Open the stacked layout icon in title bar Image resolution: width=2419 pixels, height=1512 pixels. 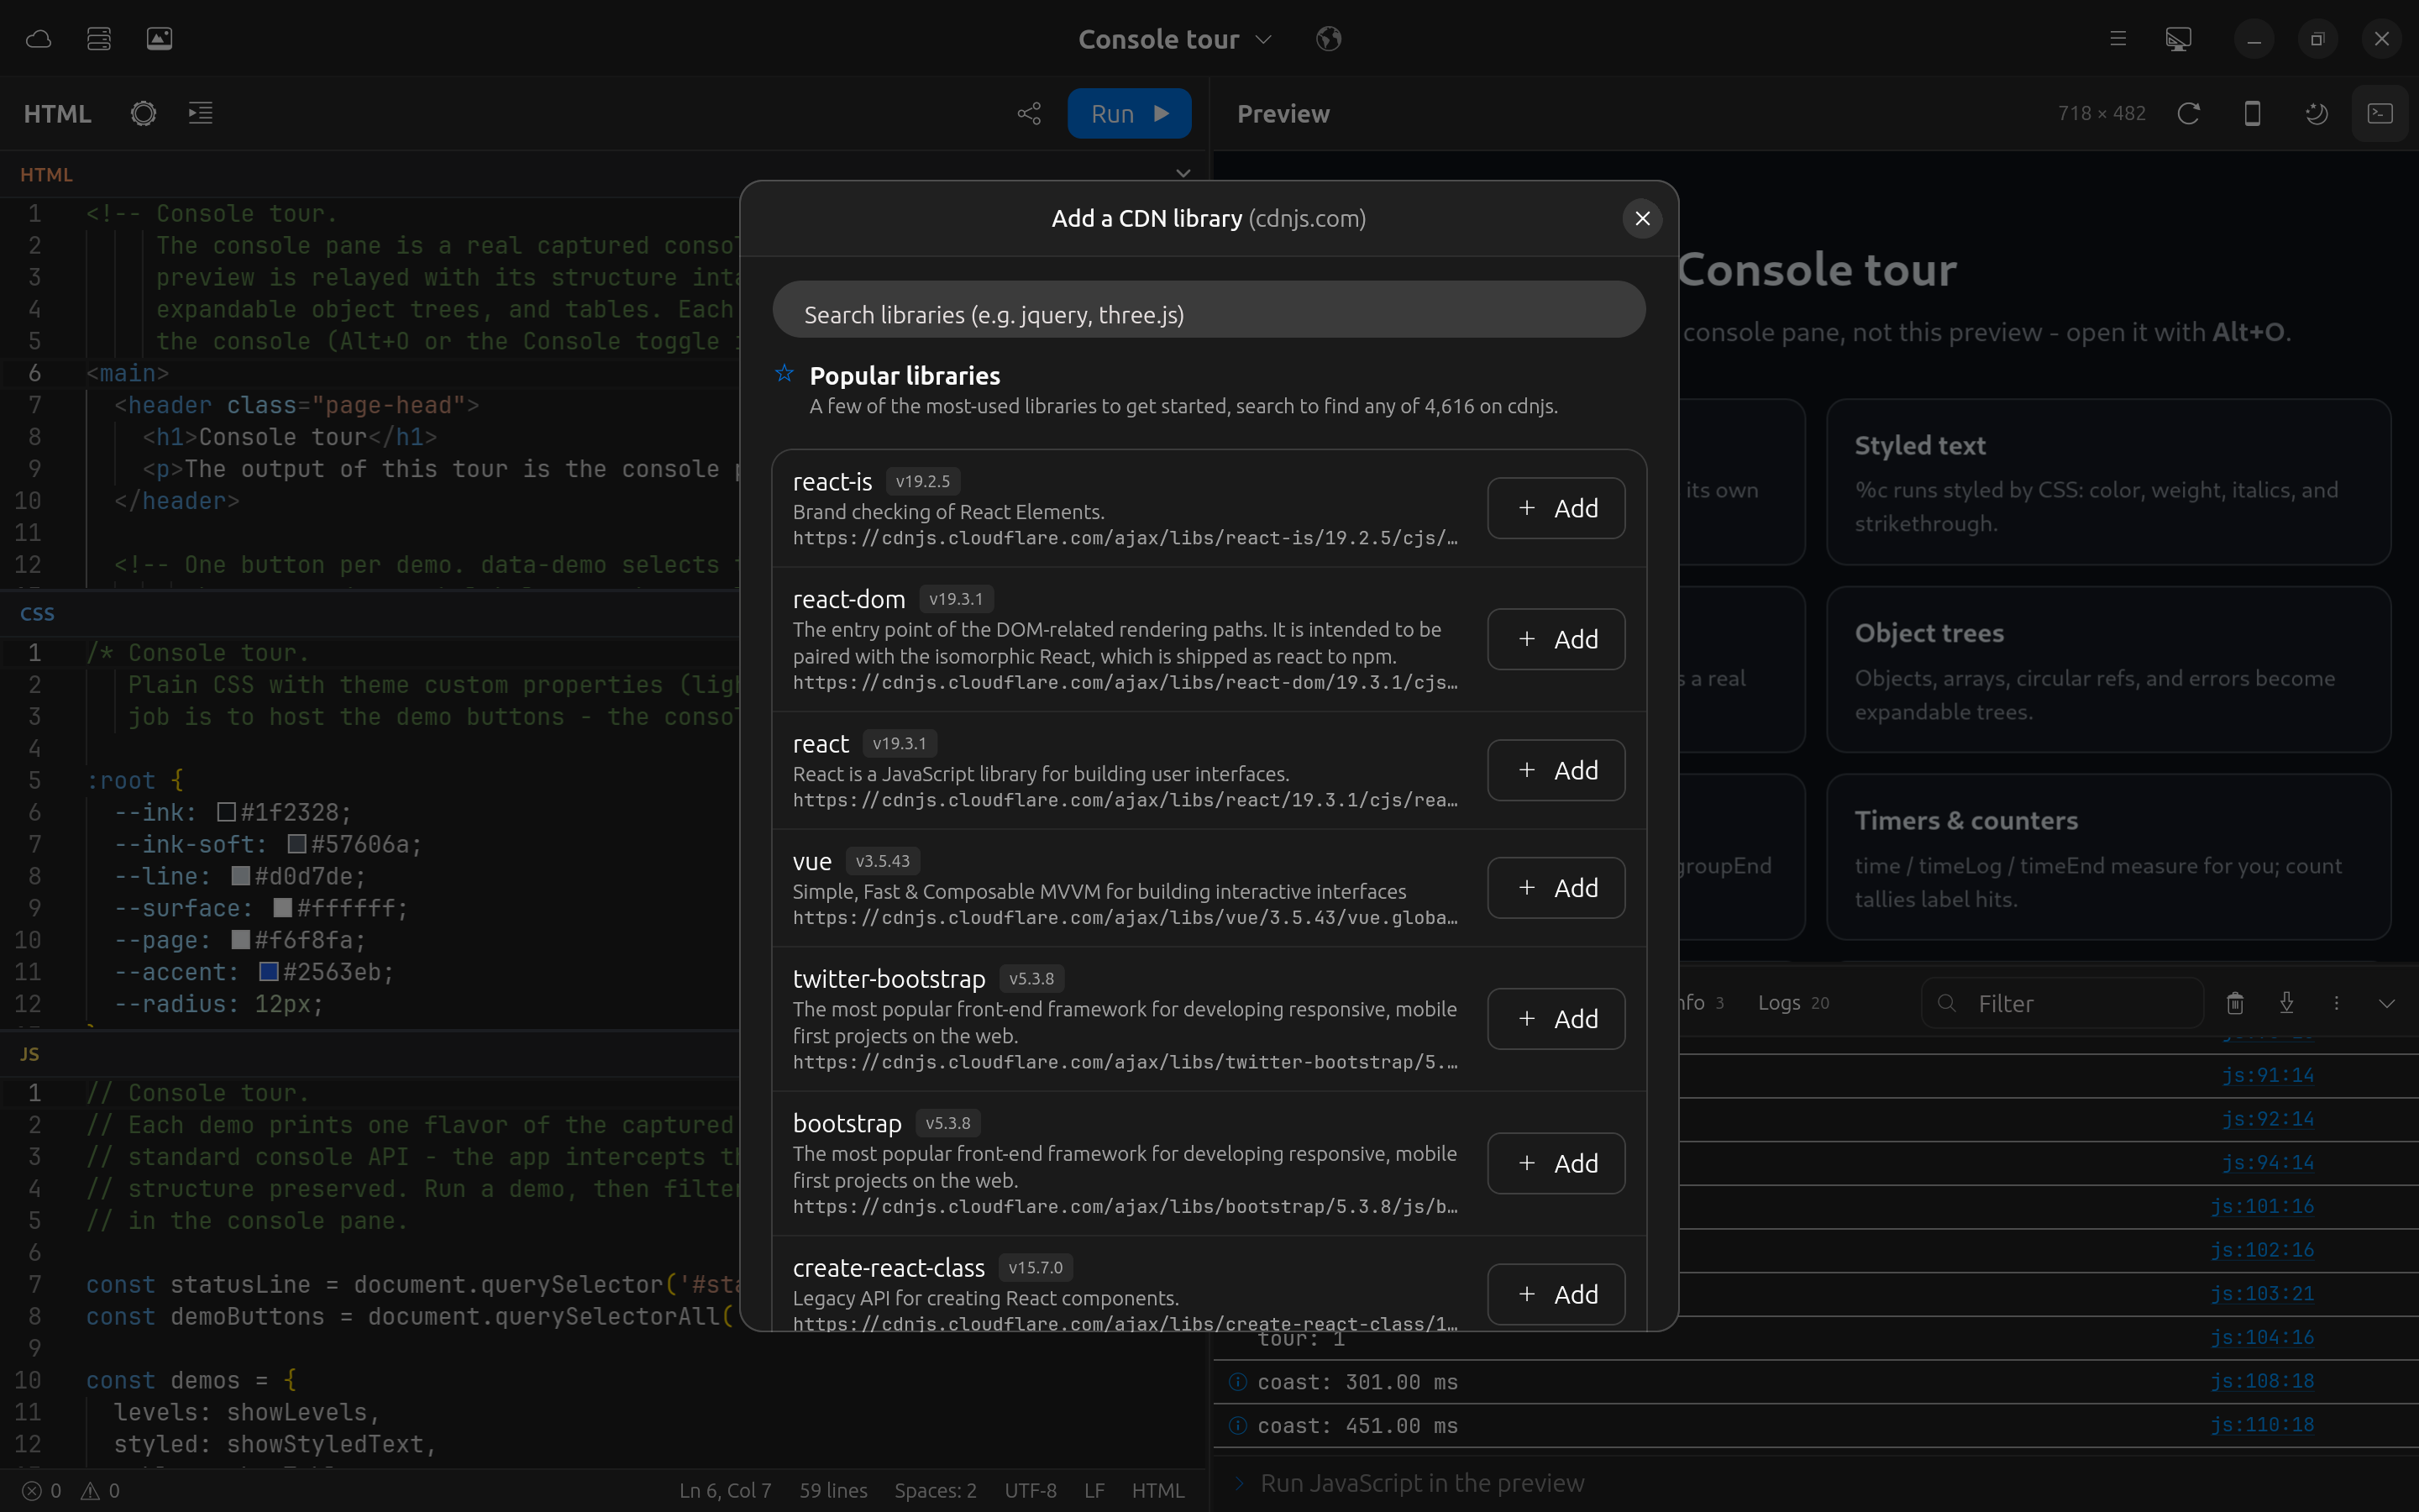(99, 39)
